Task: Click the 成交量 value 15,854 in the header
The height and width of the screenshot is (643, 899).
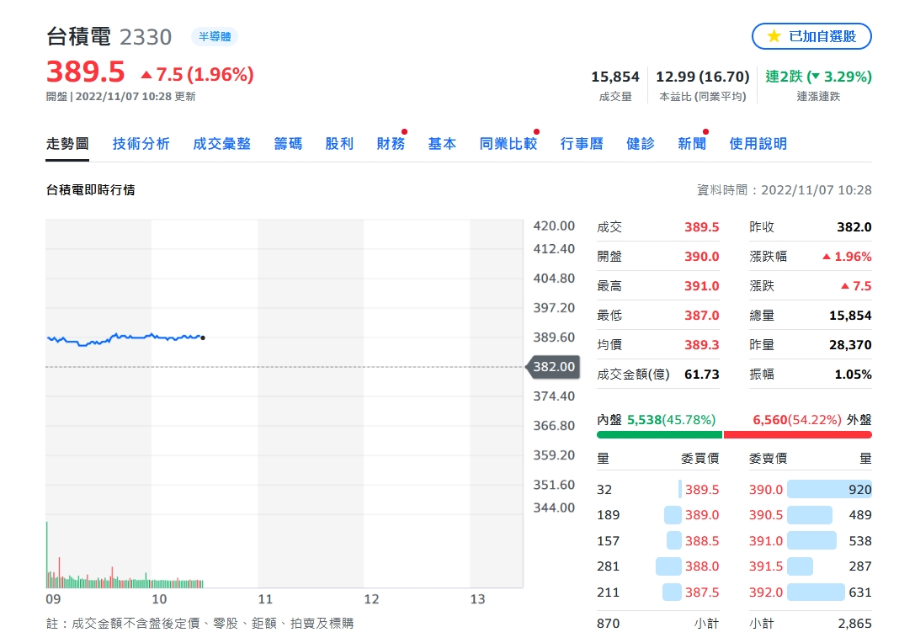Action: point(615,77)
